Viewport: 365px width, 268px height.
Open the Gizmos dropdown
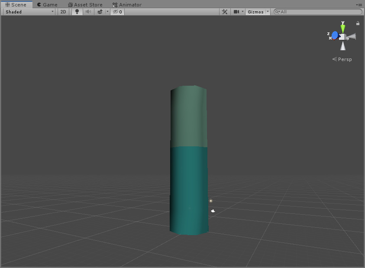267,12
